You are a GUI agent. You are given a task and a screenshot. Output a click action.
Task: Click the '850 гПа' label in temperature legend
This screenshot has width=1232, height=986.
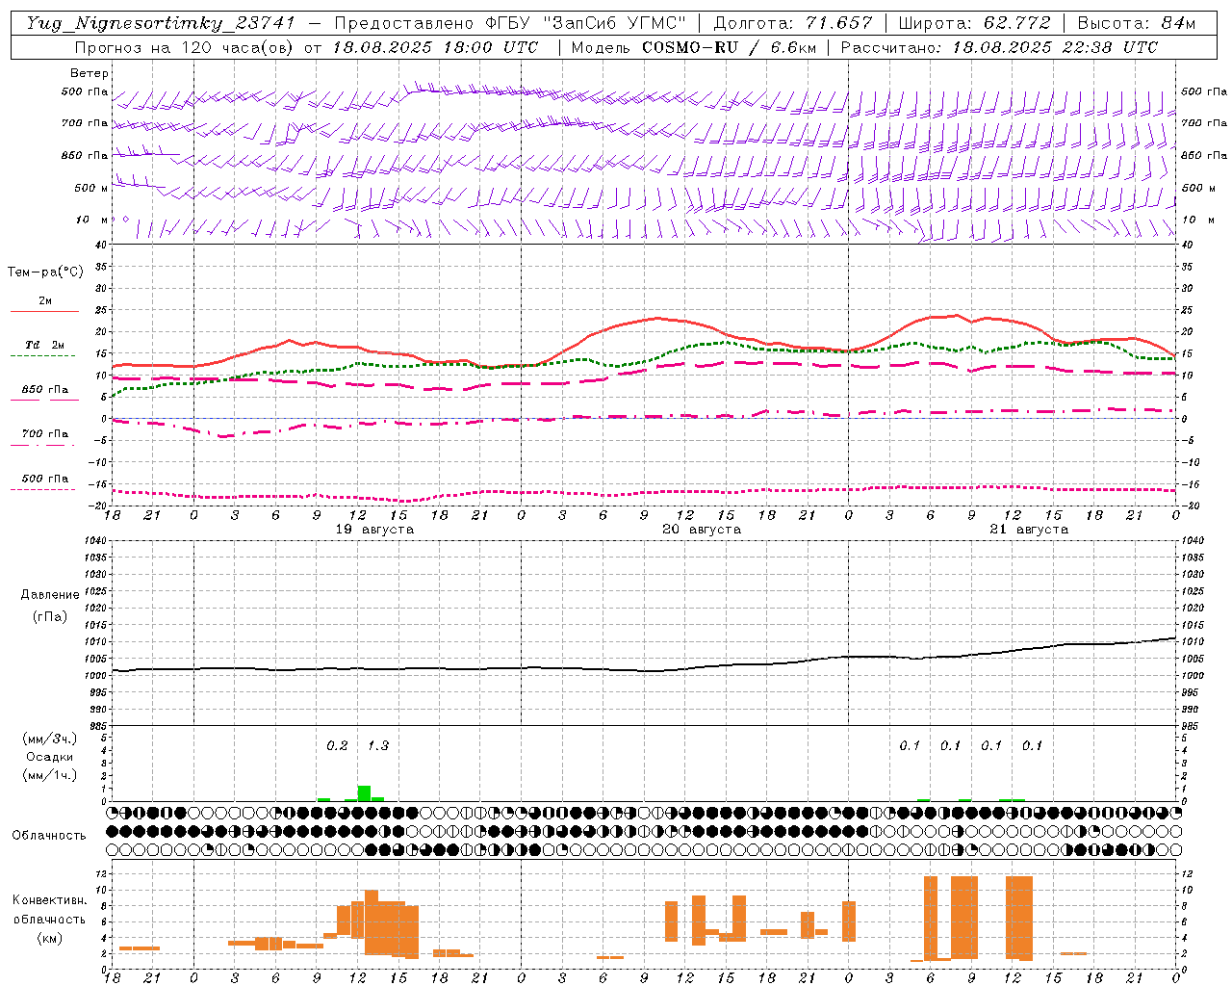(x=45, y=390)
